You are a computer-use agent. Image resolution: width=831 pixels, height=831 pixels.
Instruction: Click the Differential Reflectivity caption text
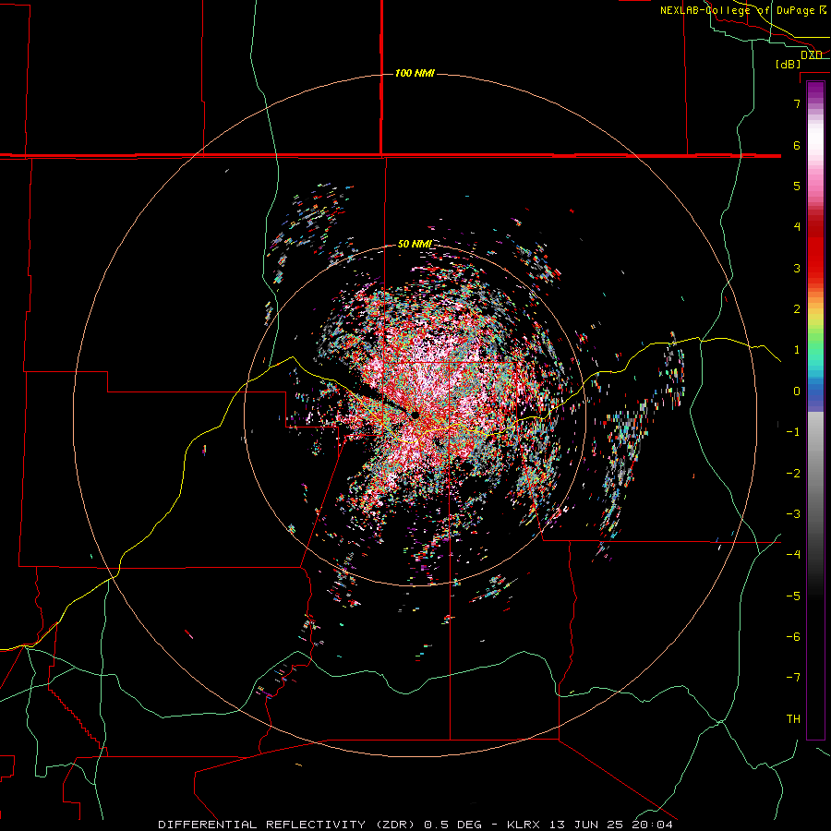tap(415, 825)
